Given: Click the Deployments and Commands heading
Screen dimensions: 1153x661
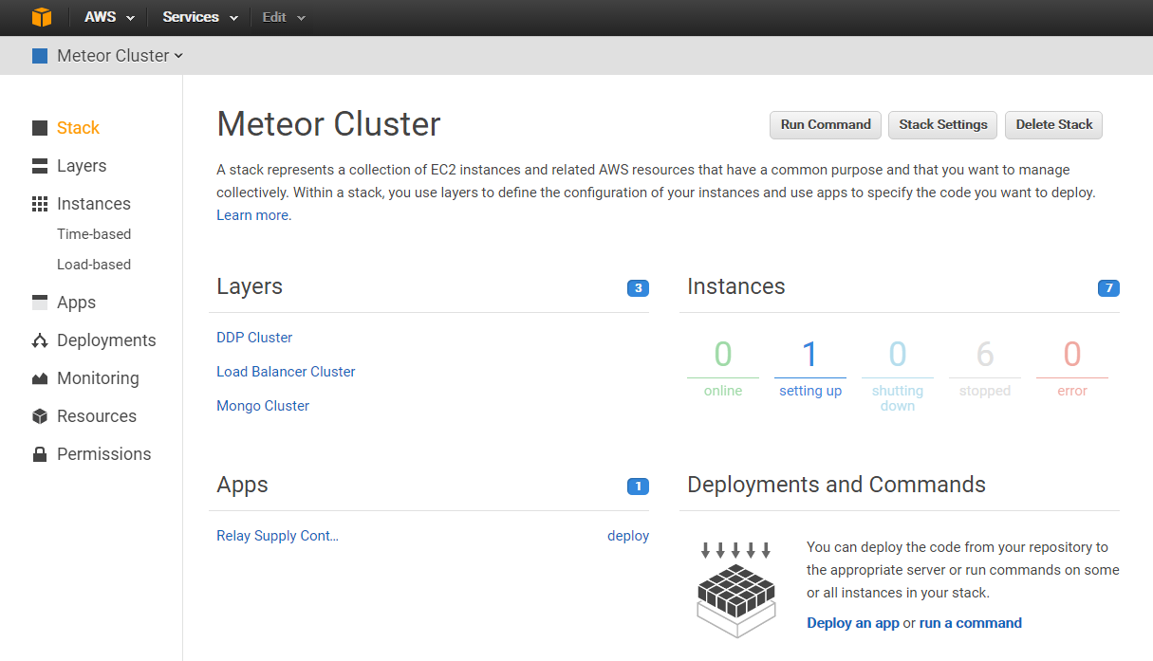Looking at the screenshot, I should pyautogui.click(x=836, y=485).
